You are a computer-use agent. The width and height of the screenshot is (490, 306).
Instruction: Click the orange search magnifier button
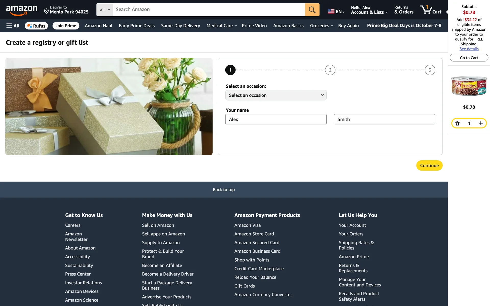(312, 10)
